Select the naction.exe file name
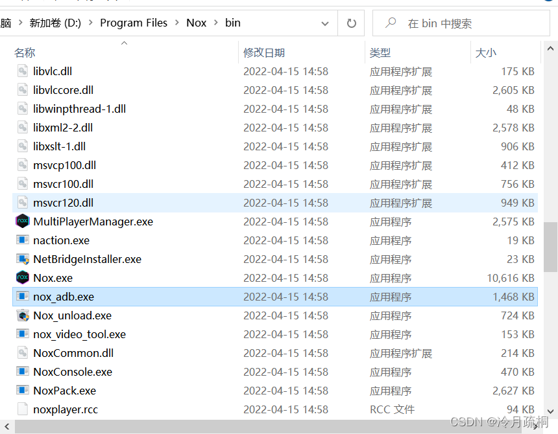 [x=61, y=240]
